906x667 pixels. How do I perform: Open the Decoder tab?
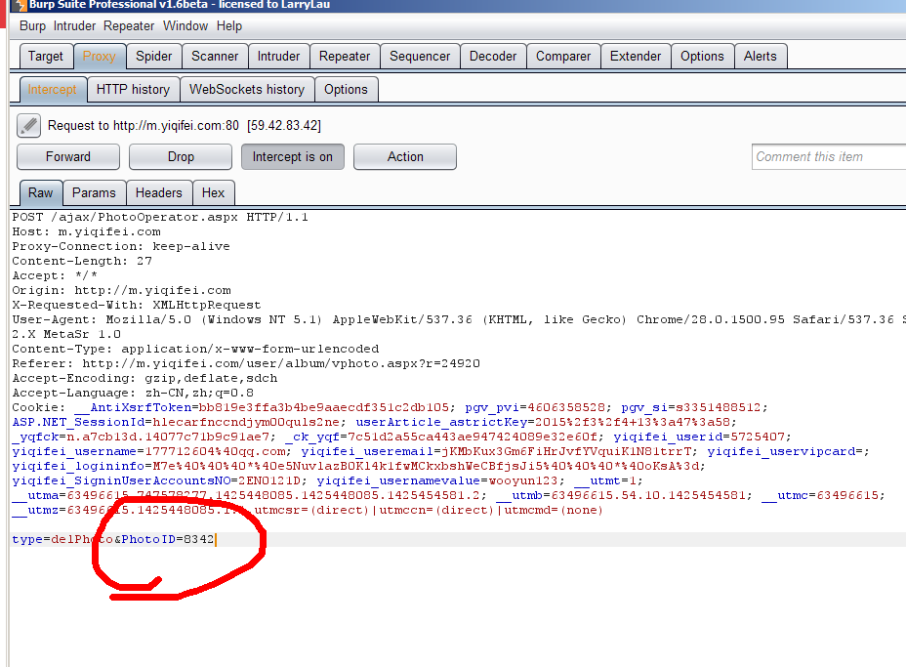[x=493, y=56]
